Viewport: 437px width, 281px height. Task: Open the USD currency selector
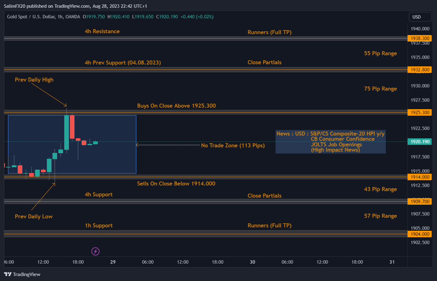coord(420,17)
